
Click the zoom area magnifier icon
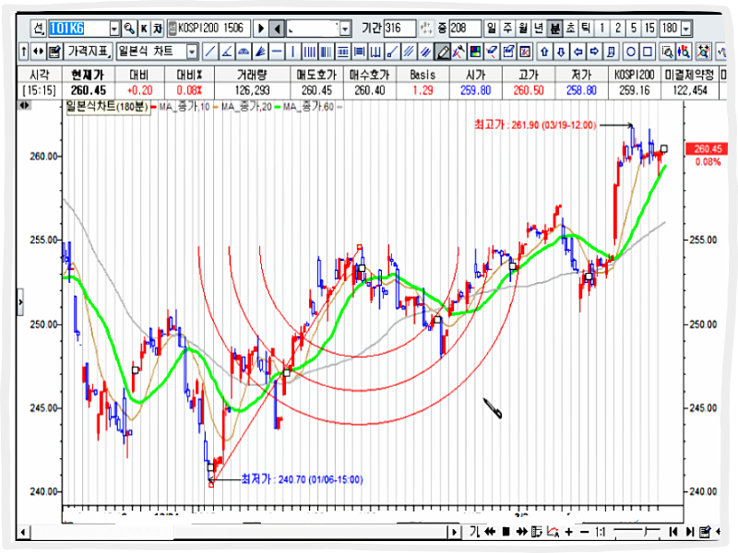667,52
